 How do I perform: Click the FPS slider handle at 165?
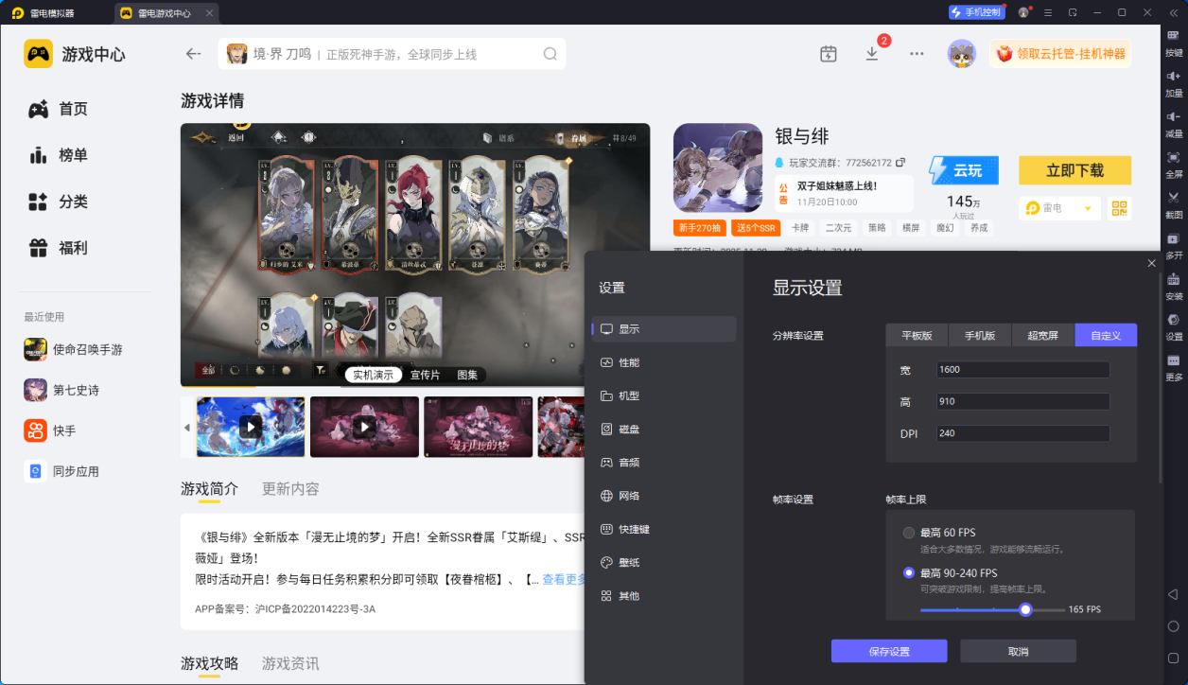(x=1025, y=609)
